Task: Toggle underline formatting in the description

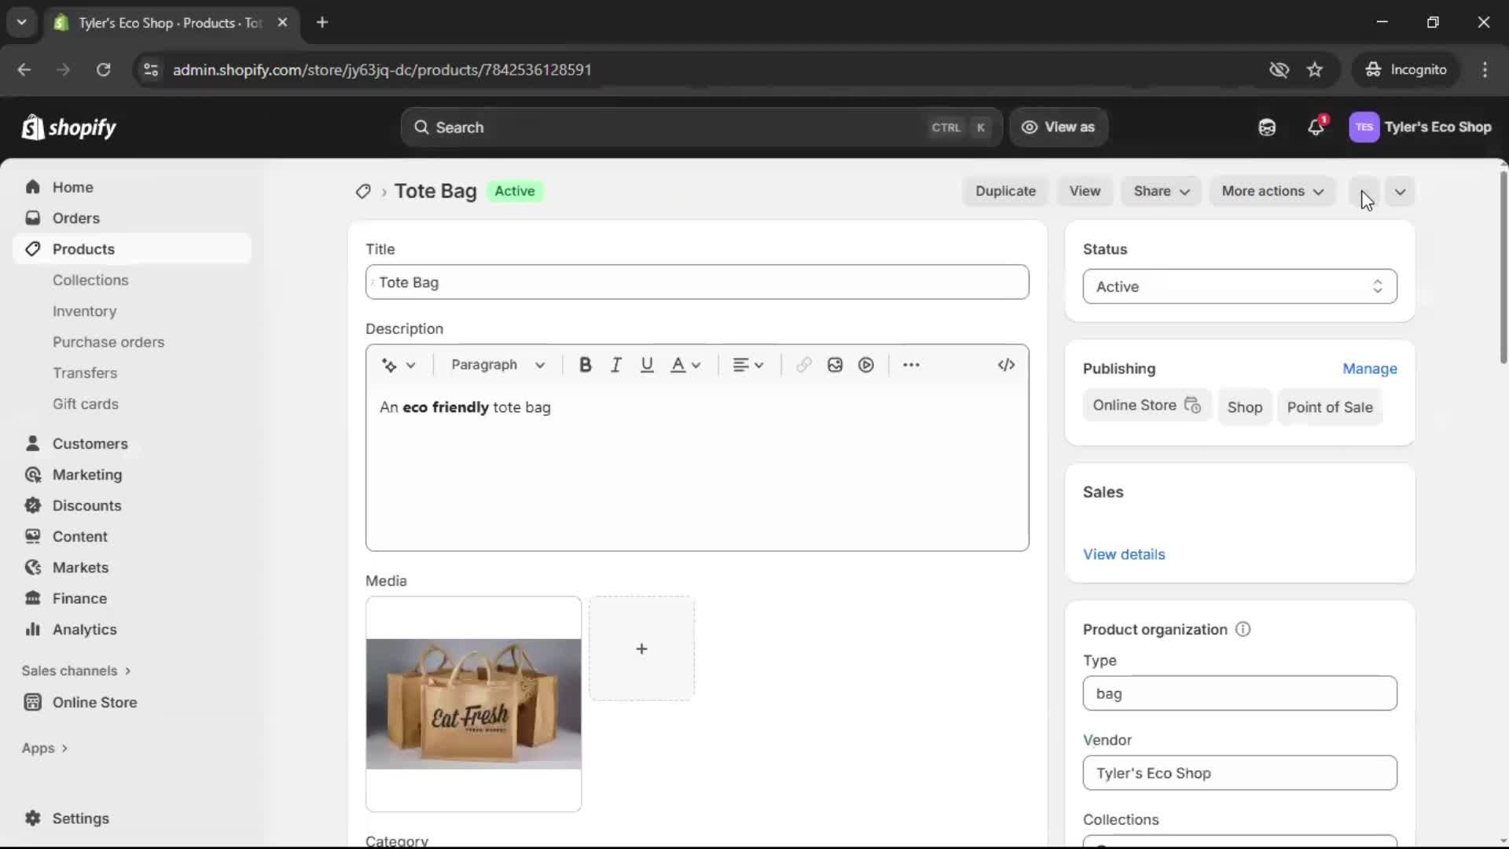Action: tap(648, 364)
